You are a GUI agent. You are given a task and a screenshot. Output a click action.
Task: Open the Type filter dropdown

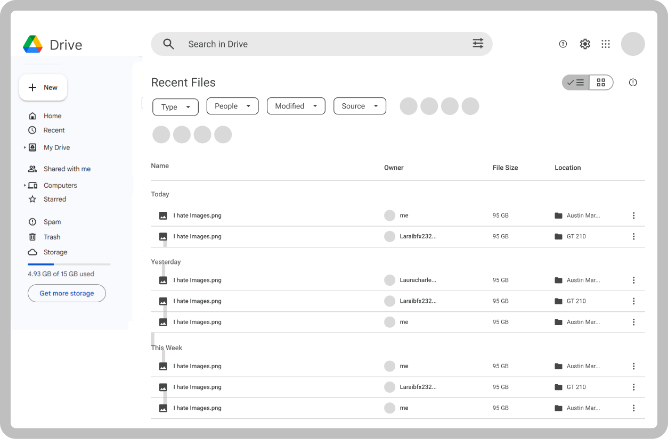[176, 107]
